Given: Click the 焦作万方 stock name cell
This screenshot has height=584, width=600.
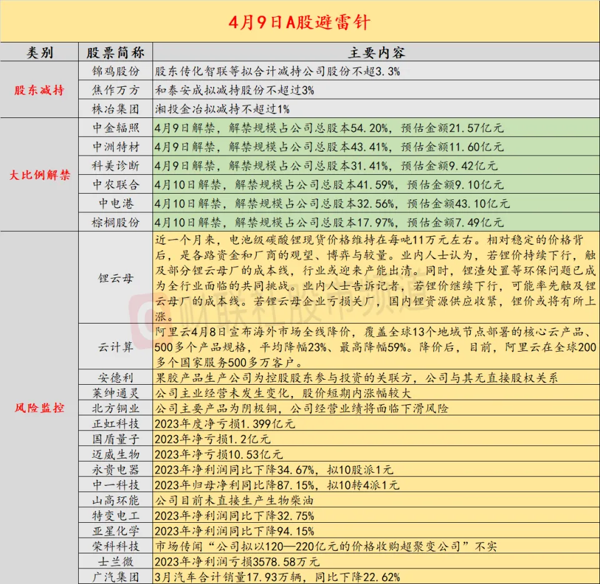Looking at the screenshot, I should pyautogui.click(x=116, y=90).
